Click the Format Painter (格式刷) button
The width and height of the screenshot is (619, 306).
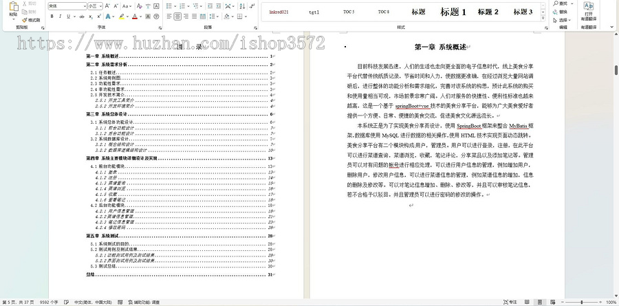[31, 20]
